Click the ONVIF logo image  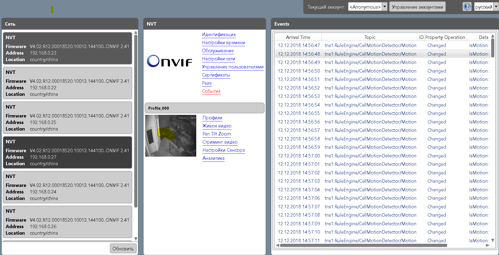click(x=170, y=61)
